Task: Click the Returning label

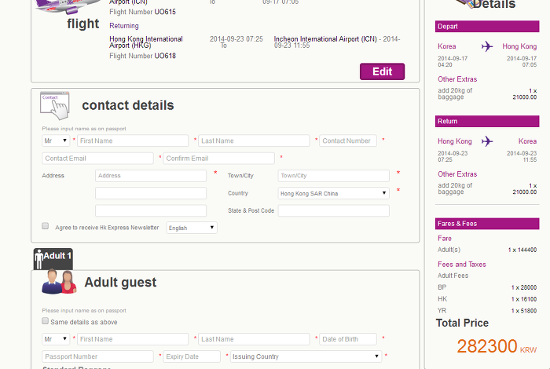Action: coord(124,26)
